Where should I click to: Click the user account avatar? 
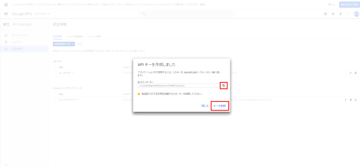tap(356, 14)
